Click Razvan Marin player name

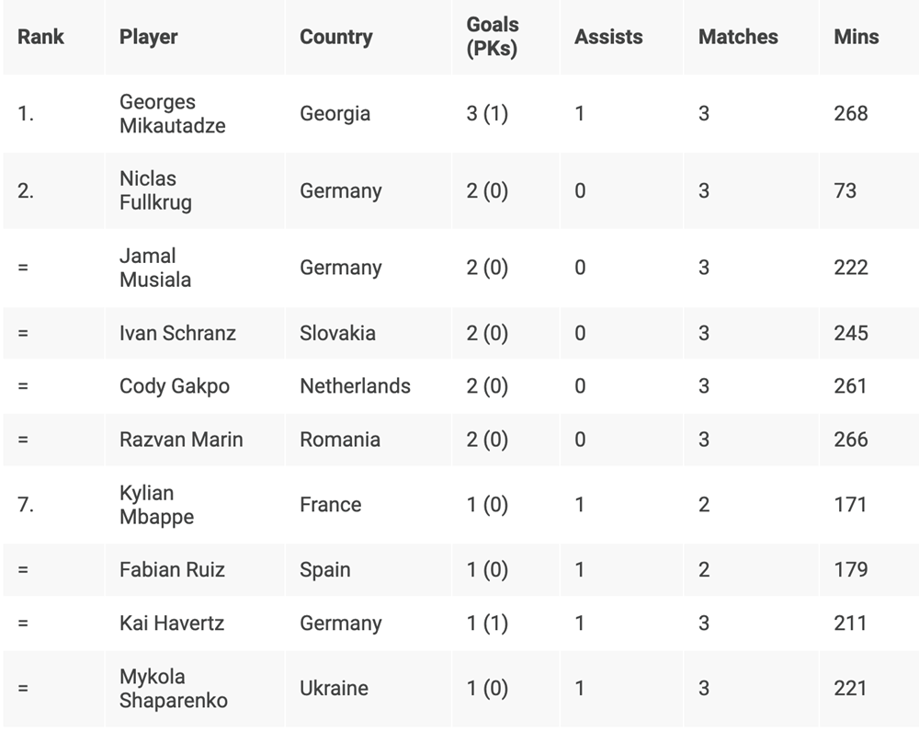coord(180,440)
